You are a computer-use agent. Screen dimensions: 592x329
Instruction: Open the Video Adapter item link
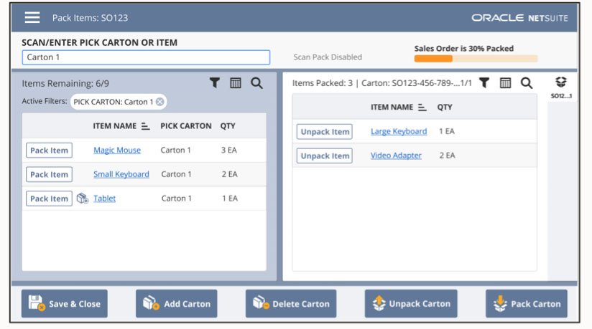tap(396, 156)
